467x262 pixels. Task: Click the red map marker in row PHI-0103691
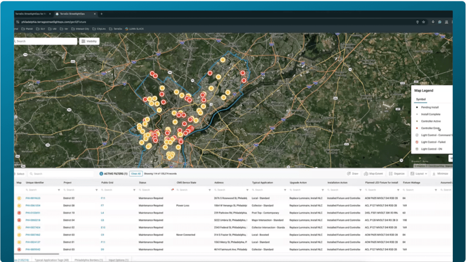click(19, 212)
